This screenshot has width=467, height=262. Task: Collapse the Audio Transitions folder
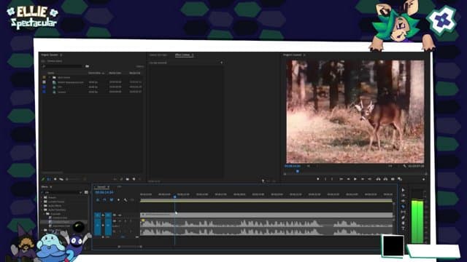tap(42, 210)
